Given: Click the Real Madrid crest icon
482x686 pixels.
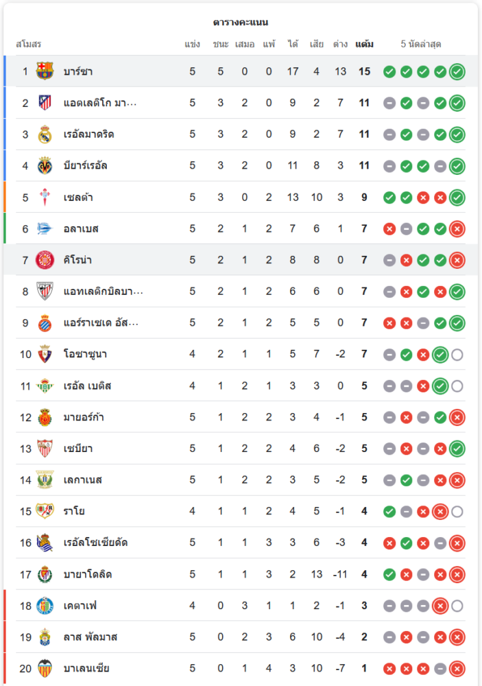Looking at the screenshot, I should pyautogui.click(x=45, y=134).
